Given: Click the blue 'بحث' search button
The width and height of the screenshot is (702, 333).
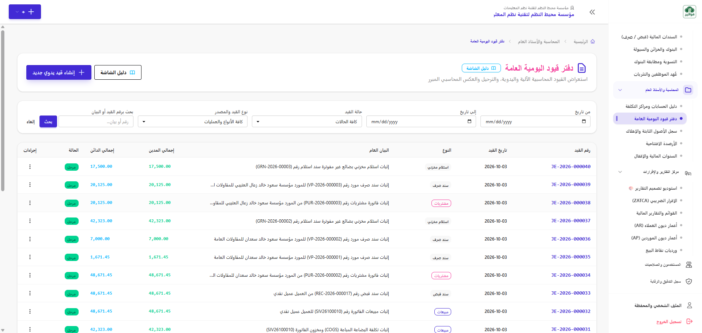Looking at the screenshot, I should 48,122.
